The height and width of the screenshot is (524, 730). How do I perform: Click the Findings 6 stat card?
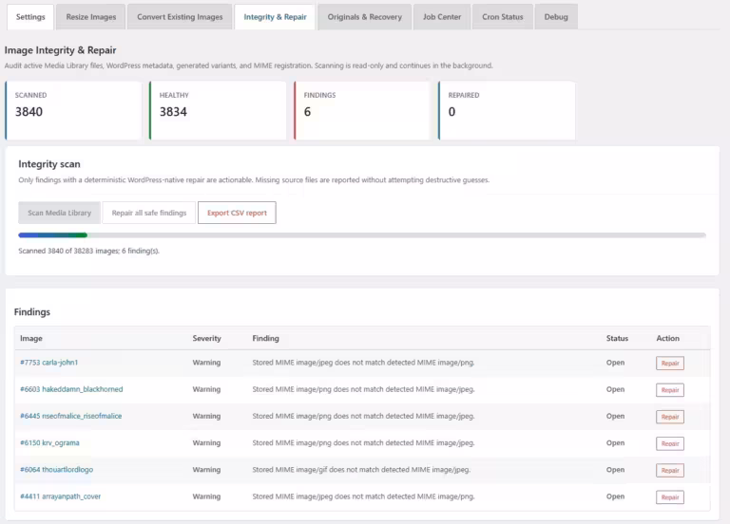(362, 111)
